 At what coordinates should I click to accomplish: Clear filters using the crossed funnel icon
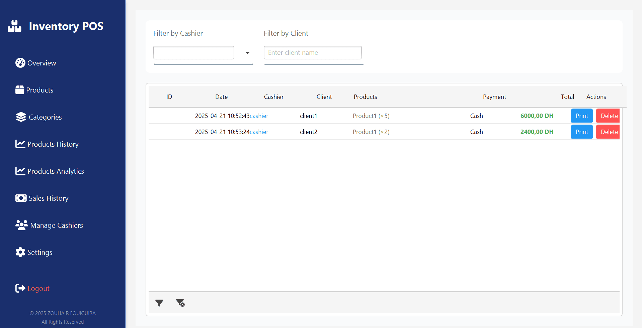(180, 303)
